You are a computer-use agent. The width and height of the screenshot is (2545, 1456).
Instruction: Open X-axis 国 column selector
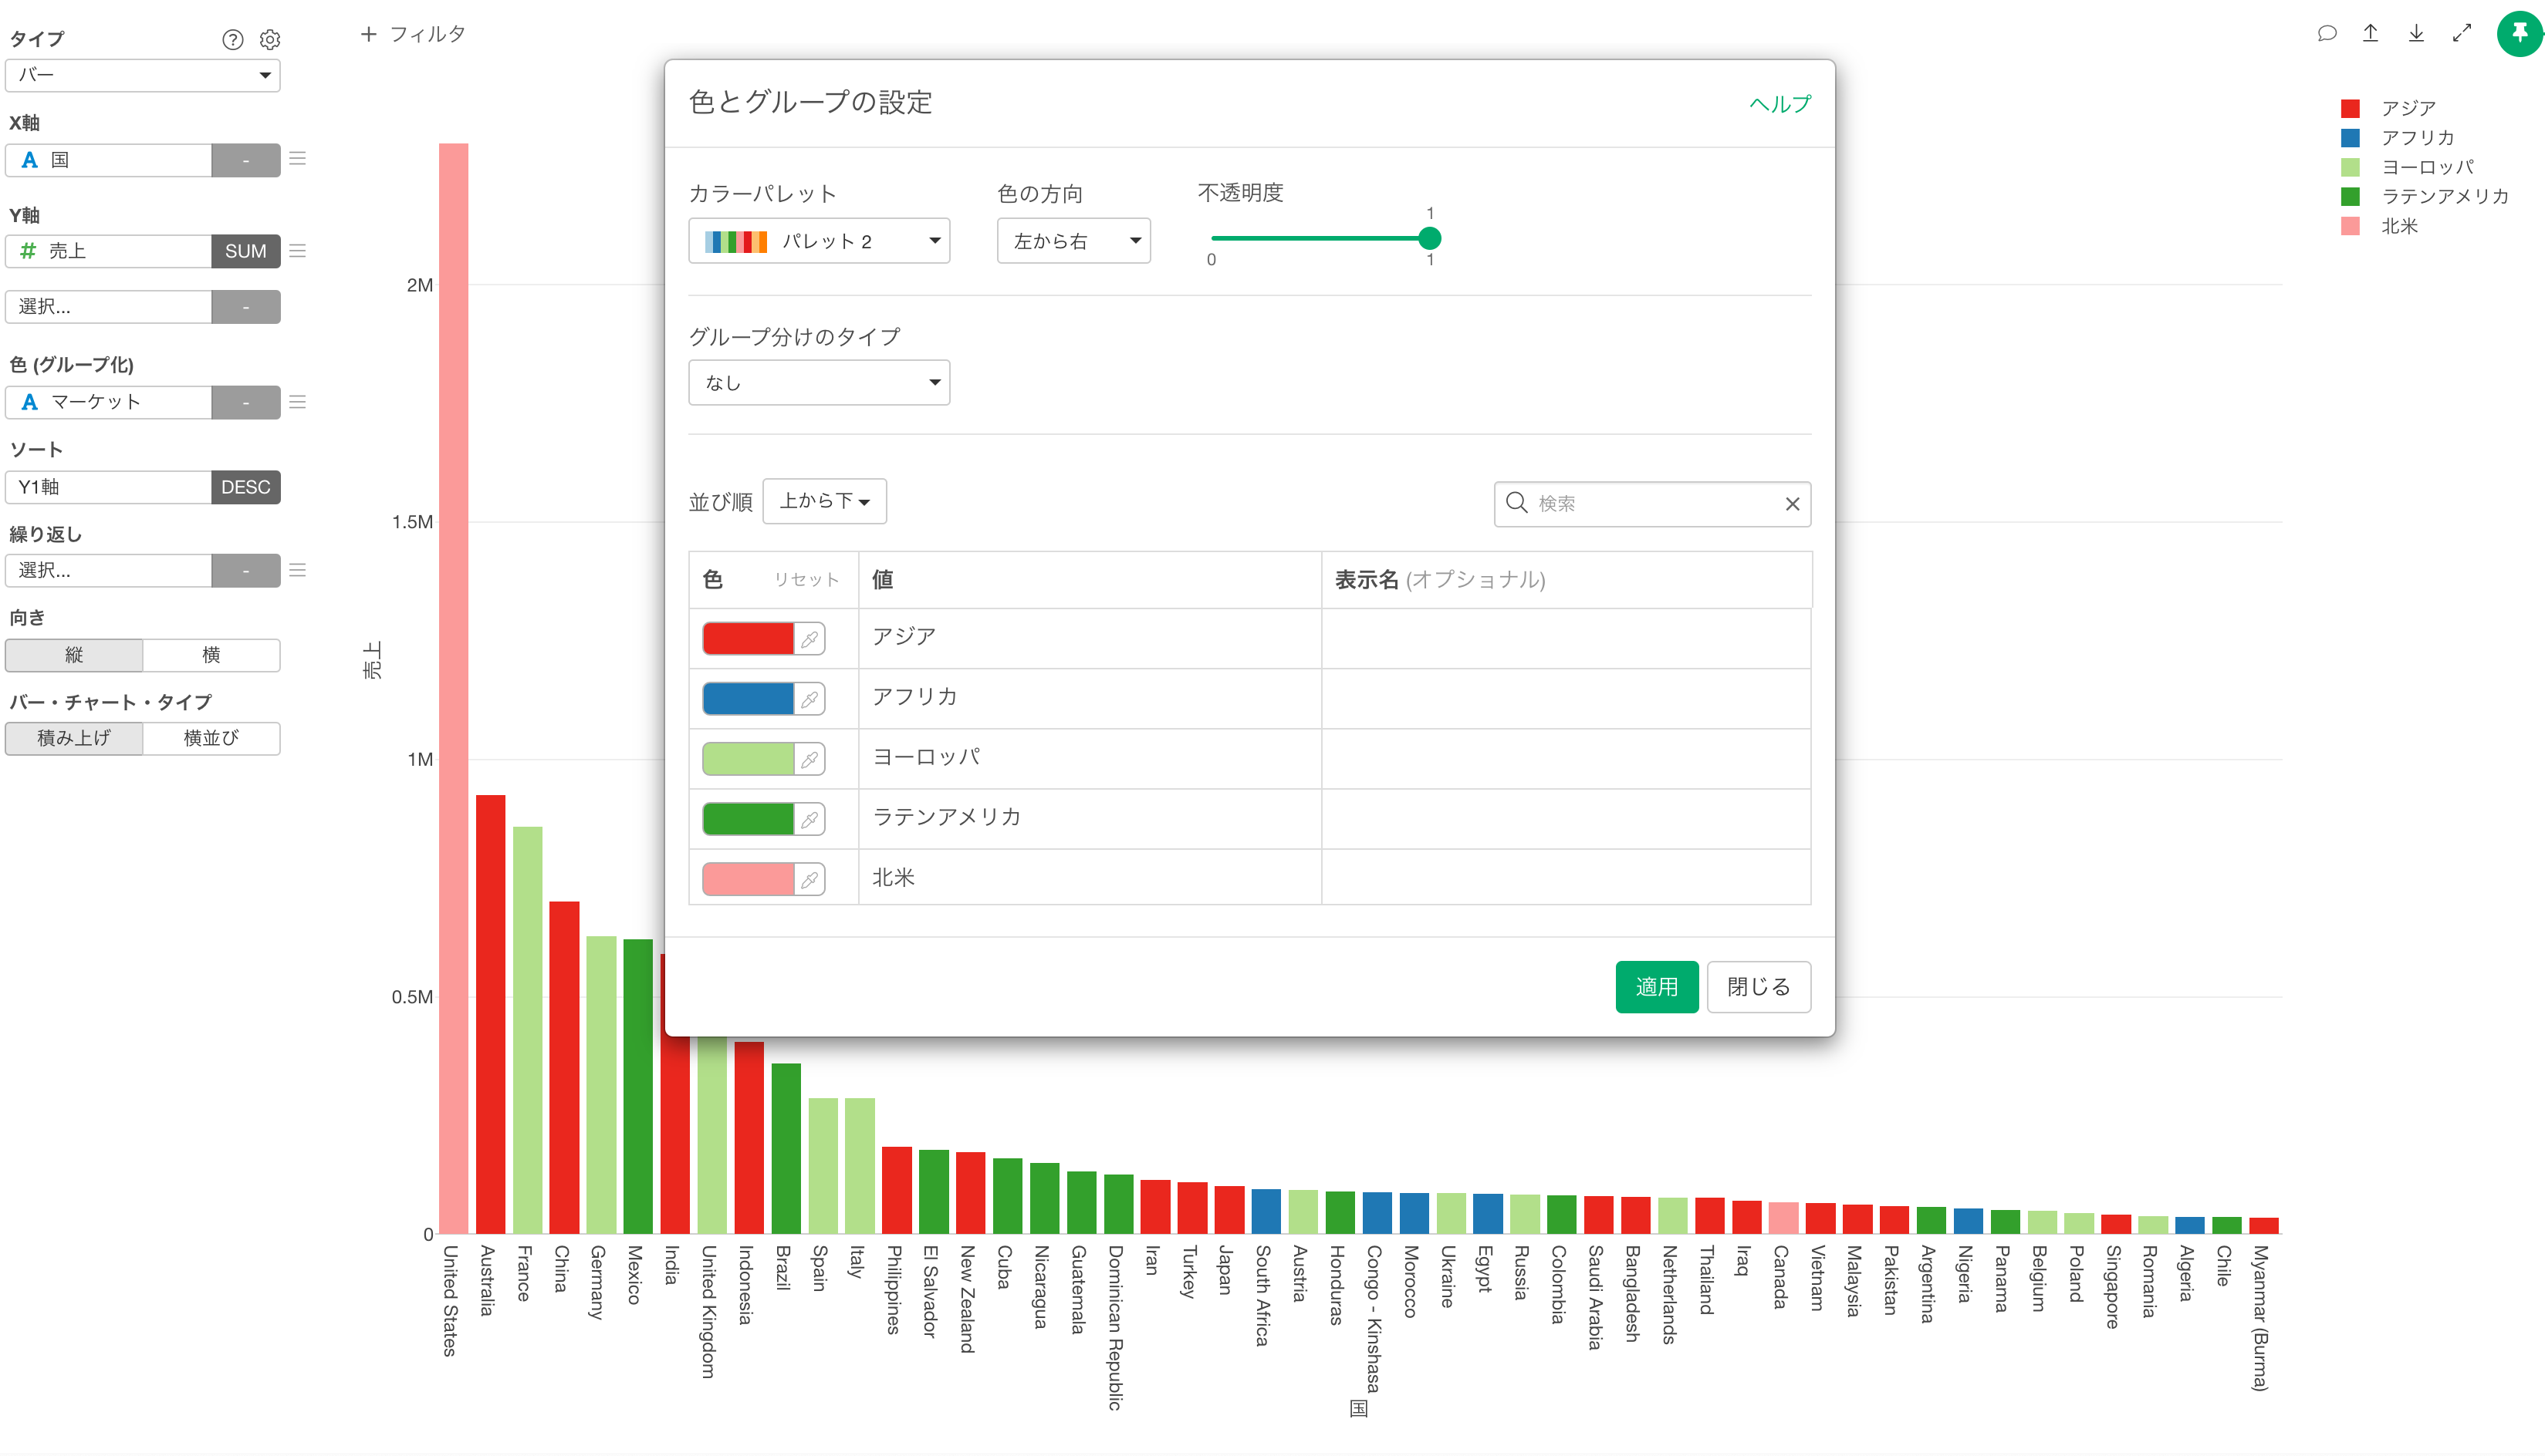[108, 160]
